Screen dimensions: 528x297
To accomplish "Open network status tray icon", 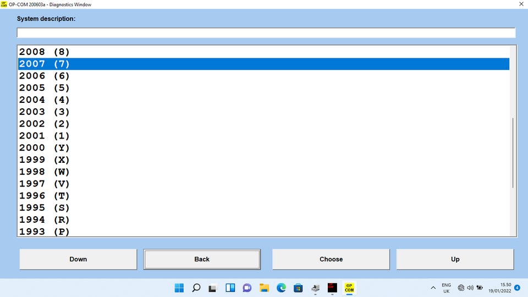I will (461, 288).
